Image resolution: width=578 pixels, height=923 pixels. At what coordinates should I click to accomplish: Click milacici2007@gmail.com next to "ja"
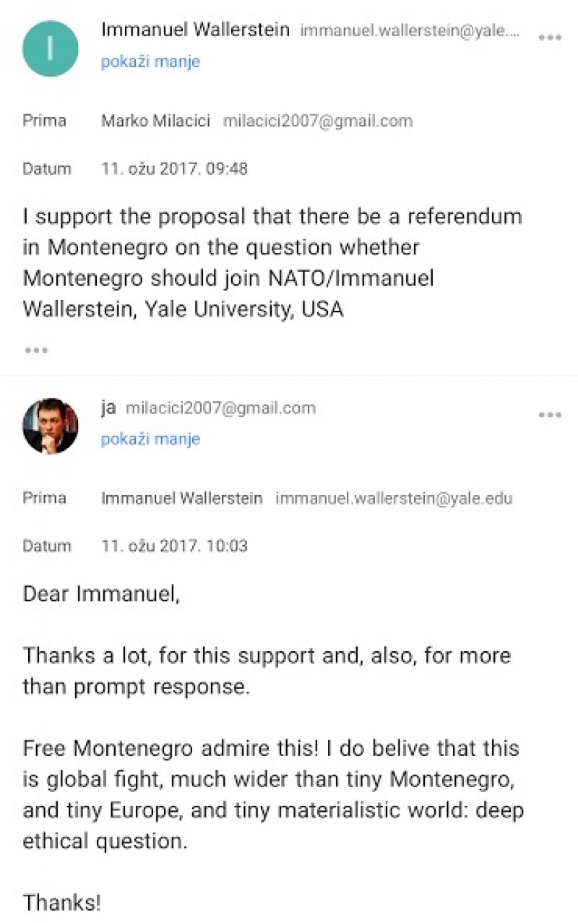220,408
